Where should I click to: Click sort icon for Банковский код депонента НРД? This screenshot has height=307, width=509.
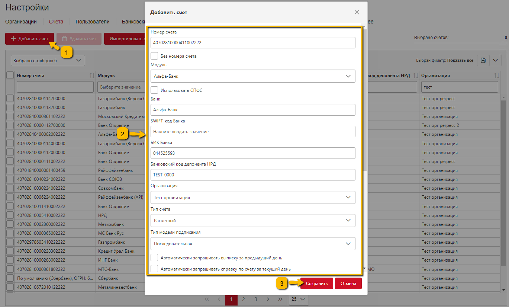416,76
